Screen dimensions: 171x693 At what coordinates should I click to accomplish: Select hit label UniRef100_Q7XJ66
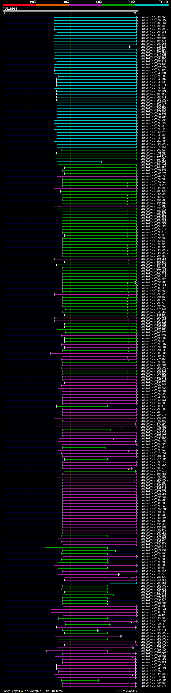[153, 359]
